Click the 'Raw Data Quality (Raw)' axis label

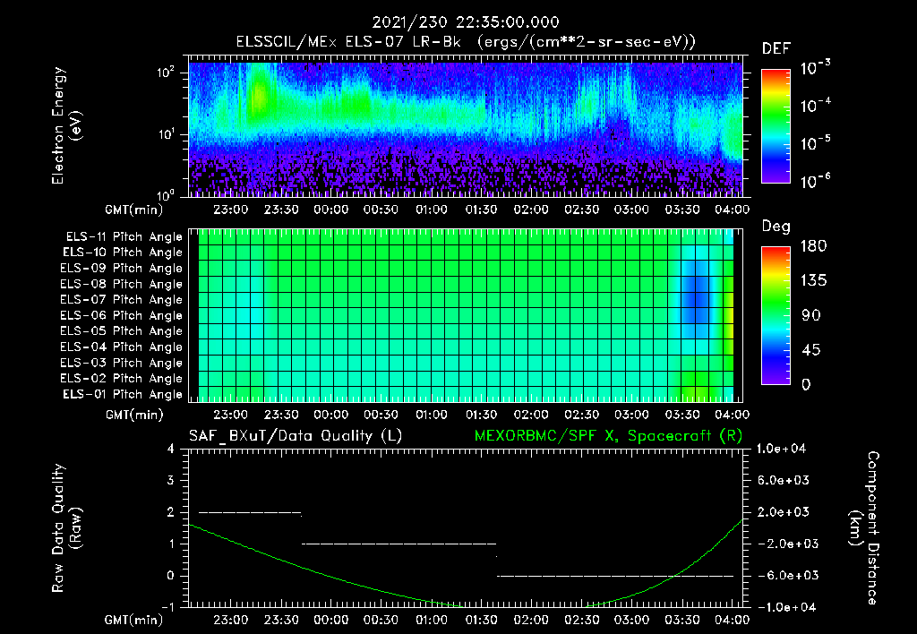pos(66,528)
